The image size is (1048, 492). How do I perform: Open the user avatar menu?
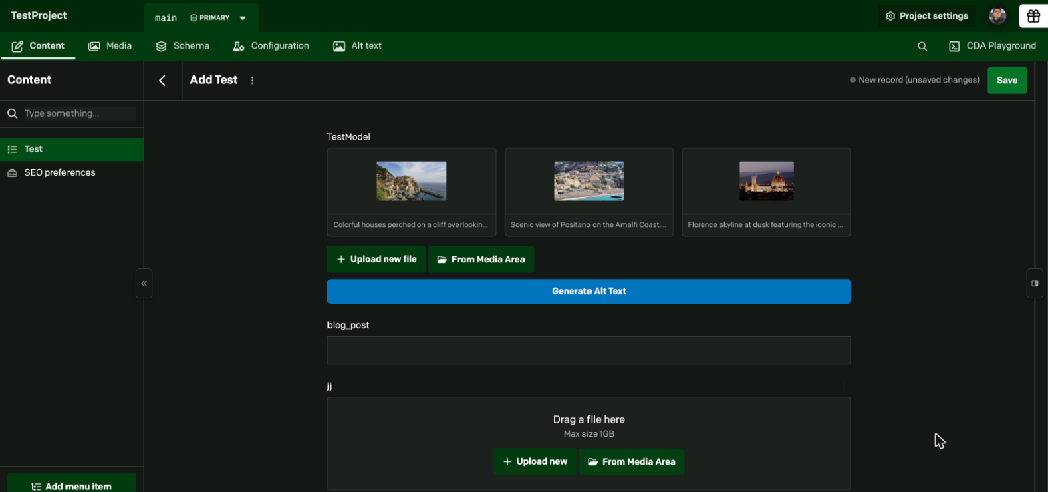997,16
